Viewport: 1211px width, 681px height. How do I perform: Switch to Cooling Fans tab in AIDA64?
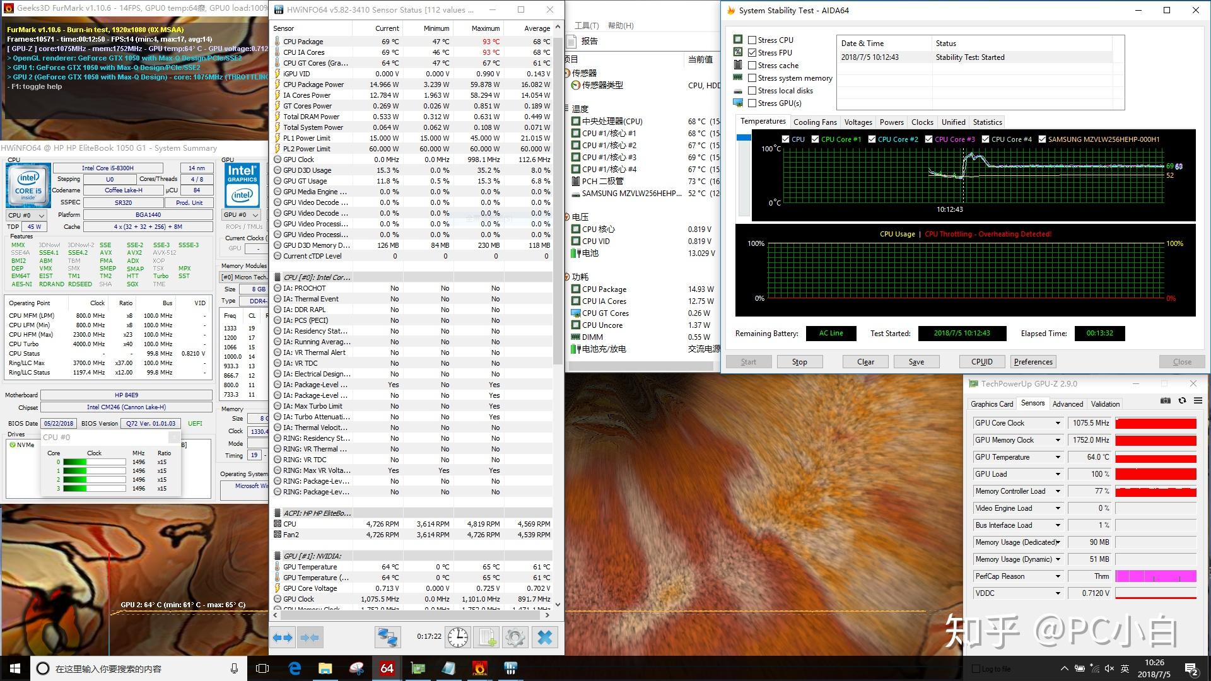pos(814,122)
